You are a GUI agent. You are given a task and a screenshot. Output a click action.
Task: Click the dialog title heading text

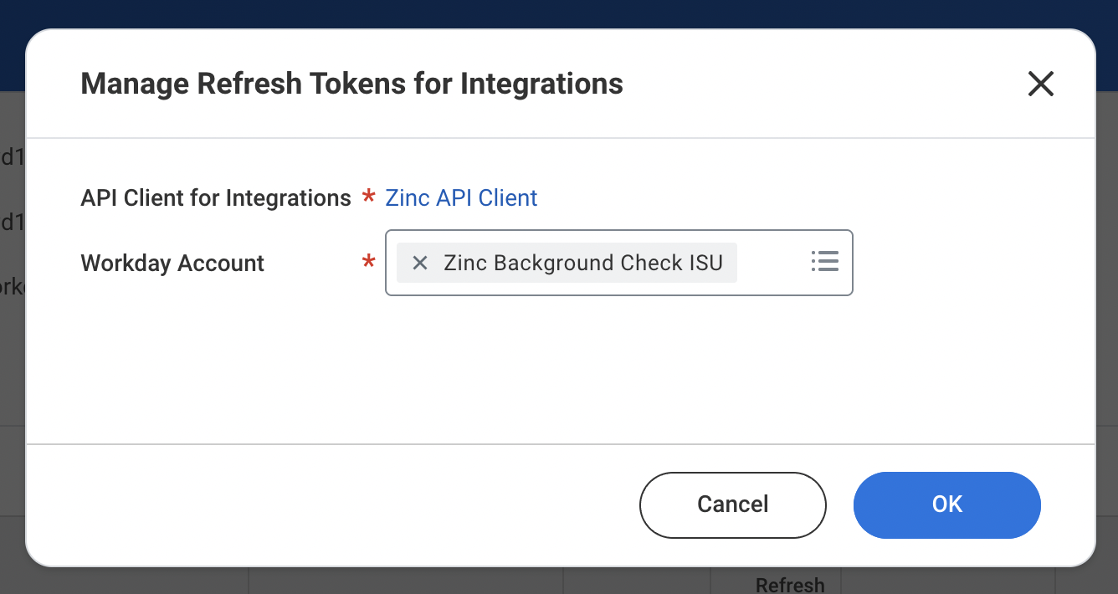(351, 84)
